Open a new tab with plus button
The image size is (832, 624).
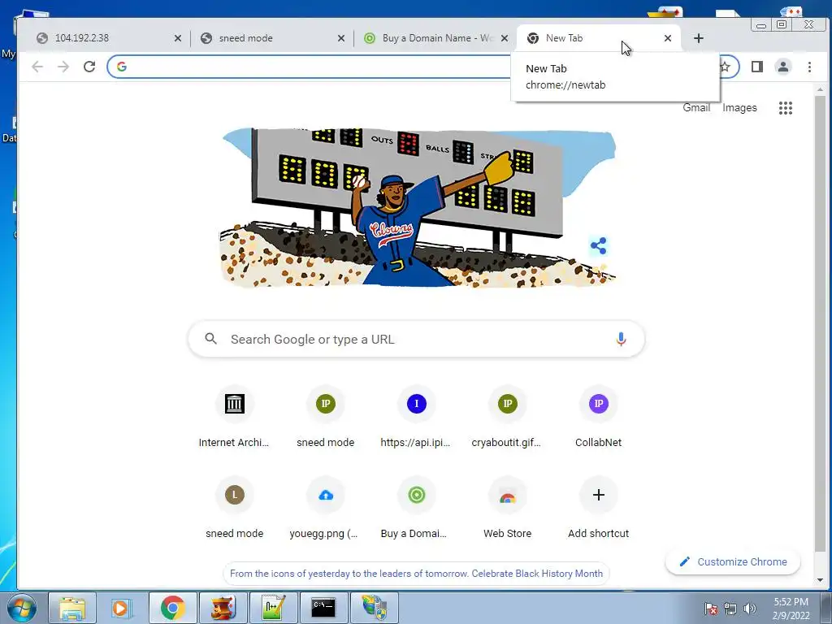click(698, 38)
